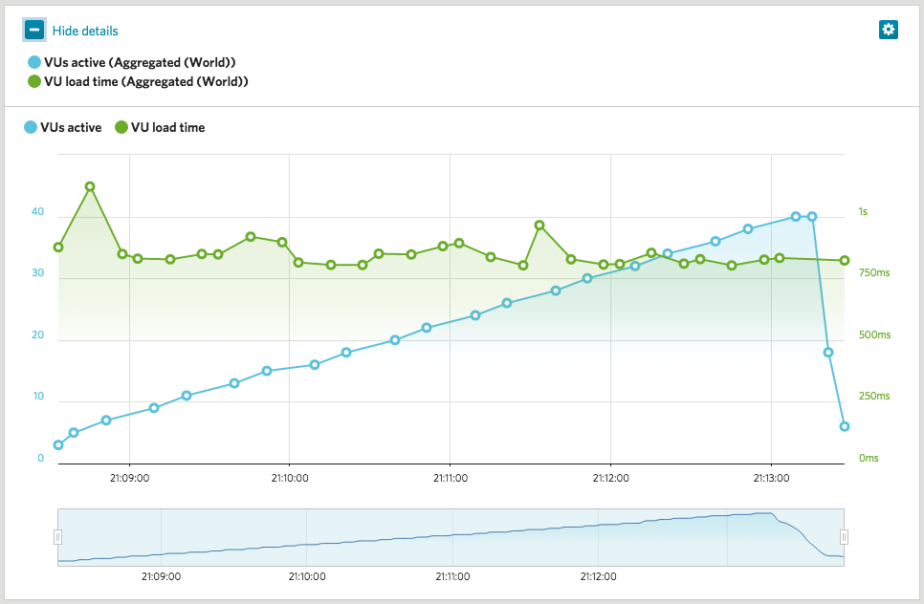Open chart settings gear icon
Viewport: 924px width, 604px height.
coord(888,30)
